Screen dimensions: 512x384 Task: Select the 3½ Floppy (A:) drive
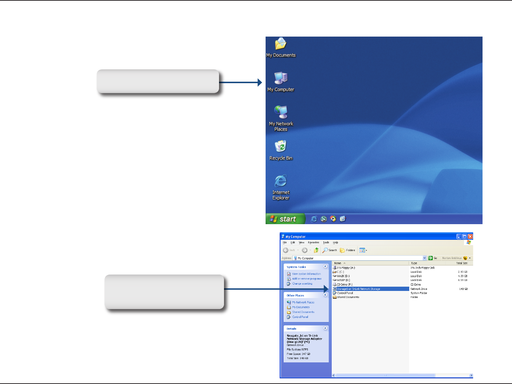coord(344,268)
